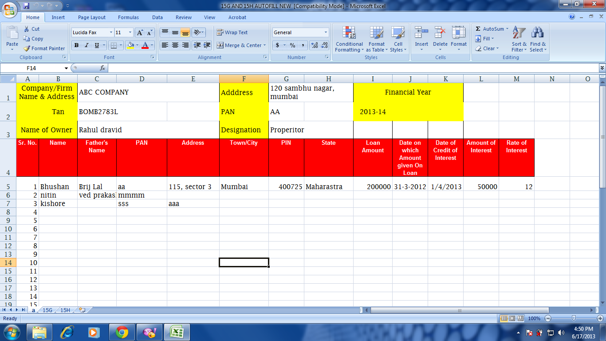Decrease decimal places
Screen dimensions: 606x341
(x=325, y=45)
